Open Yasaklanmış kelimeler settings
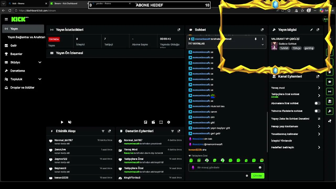Viewport: 336px width, 189px height. point(296,134)
